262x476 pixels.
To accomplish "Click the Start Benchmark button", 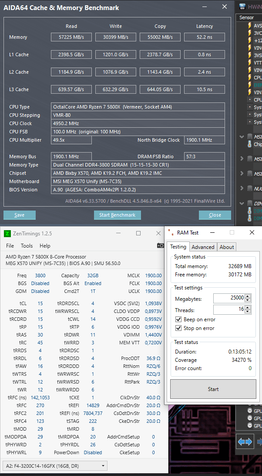I will [x=118, y=215].
